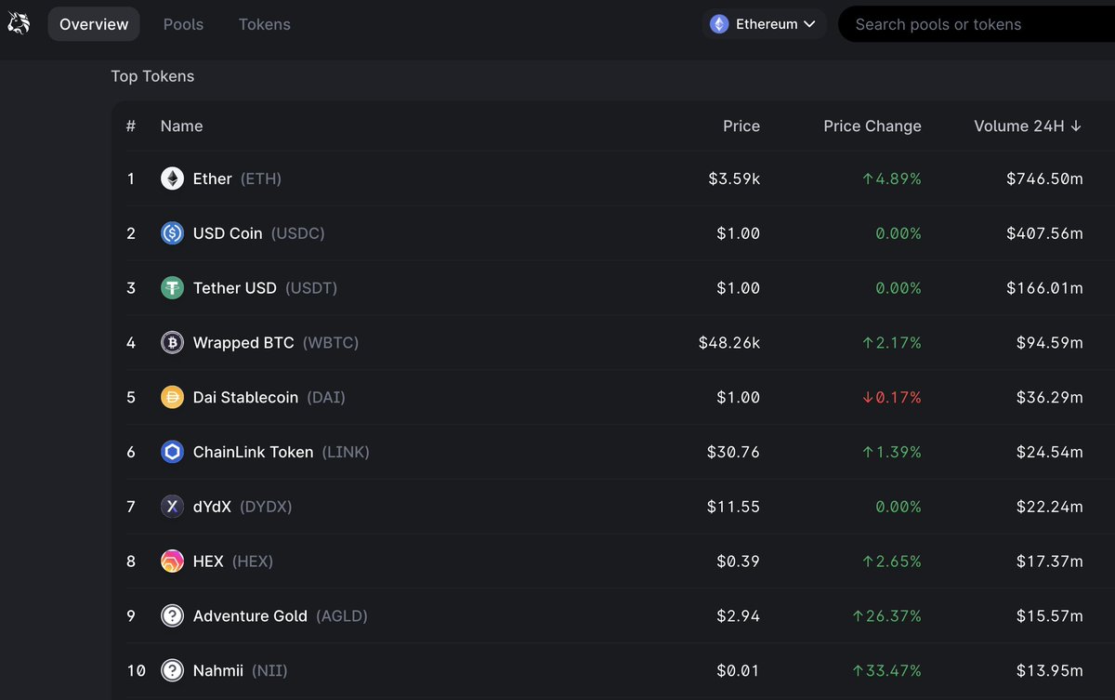The image size is (1115, 700).
Task: Sort by Name column header
Action: [181, 126]
